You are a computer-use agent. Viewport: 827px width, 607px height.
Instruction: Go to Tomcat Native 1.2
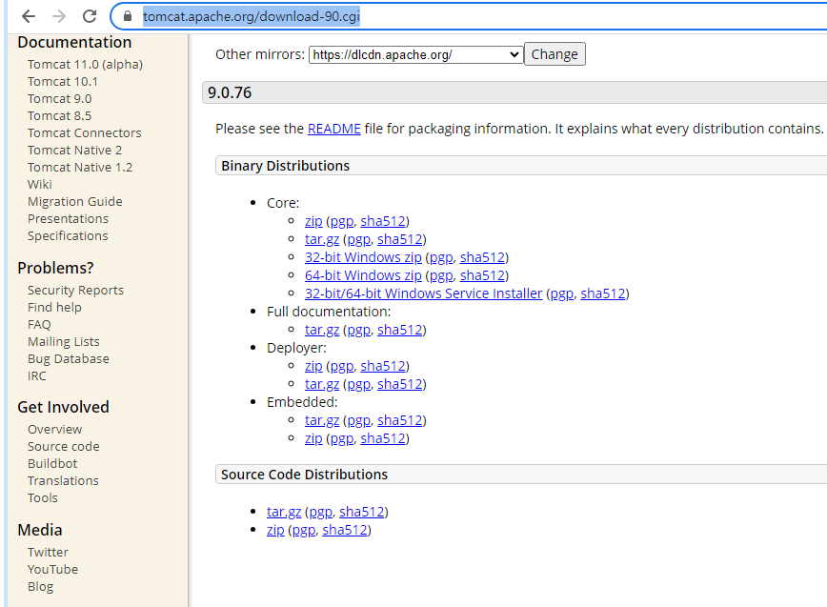(80, 167)
